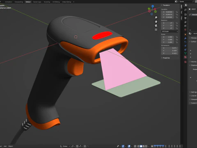This screenshot has width=197, height=148.
Task: Lock the Rotation X value
Action: pos(176,23)
